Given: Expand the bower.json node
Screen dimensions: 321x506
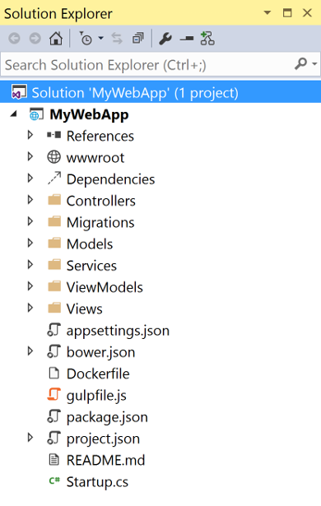Looking at the screenshot, I should pos(30,351).
